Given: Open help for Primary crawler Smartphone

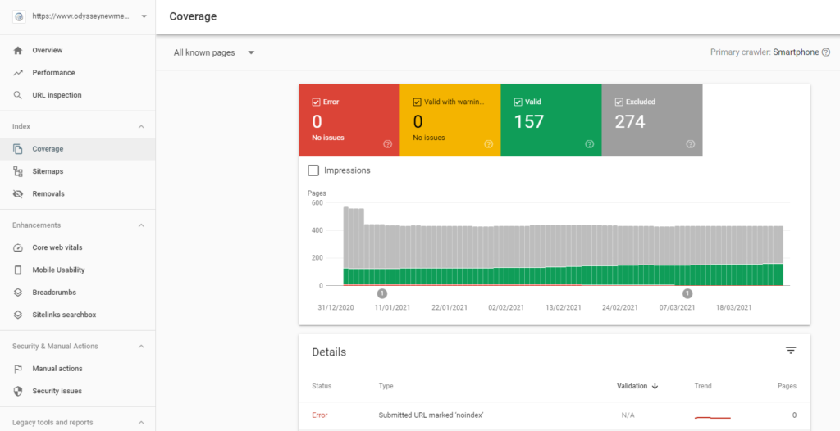Looking at the screenshot, I should tap(826, 52).
